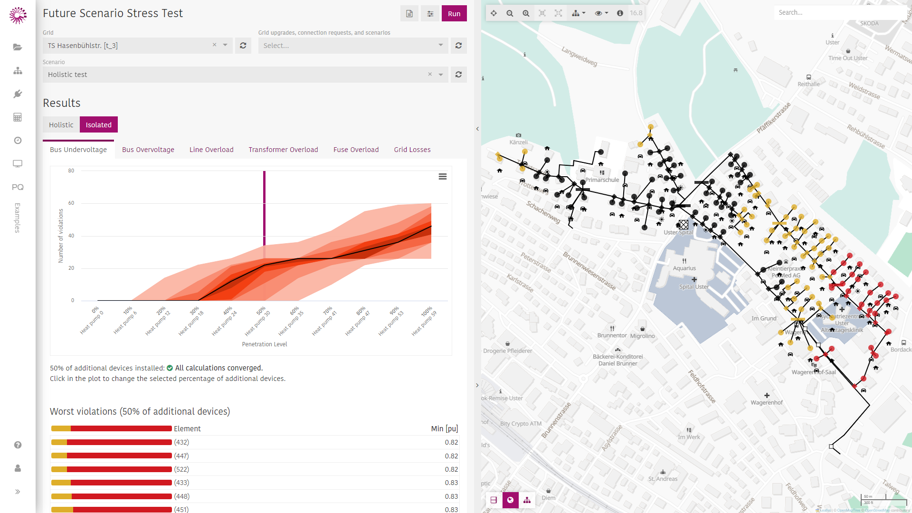Viewport: 912px width, 513px height.
Task: Select the Bus Overvoltage tab
Action: pos(148,150)
